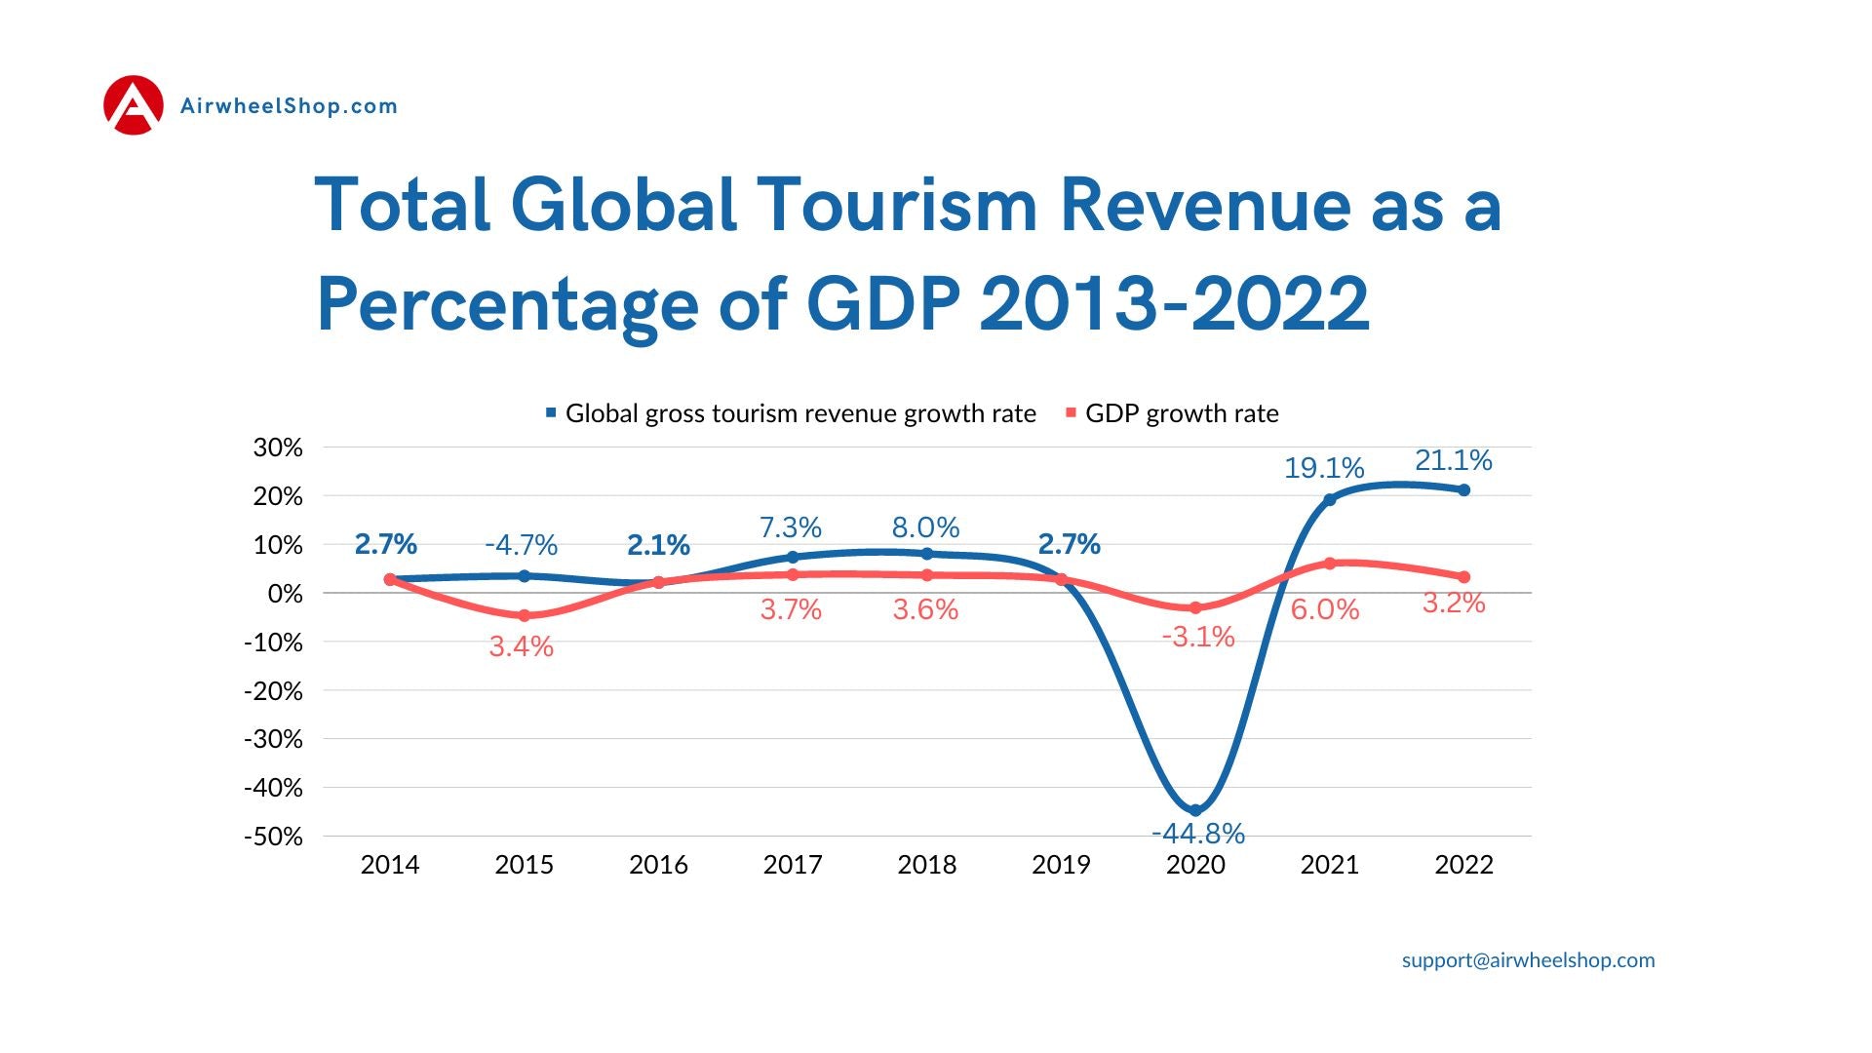1872x1053 pixels.
Task: Click the 8.0% data label
Action: pos(925,527)
